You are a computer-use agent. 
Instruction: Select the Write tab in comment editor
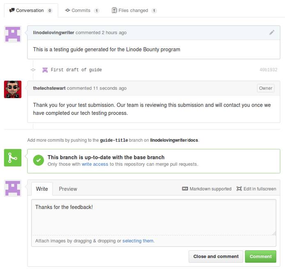coord(42,189)
